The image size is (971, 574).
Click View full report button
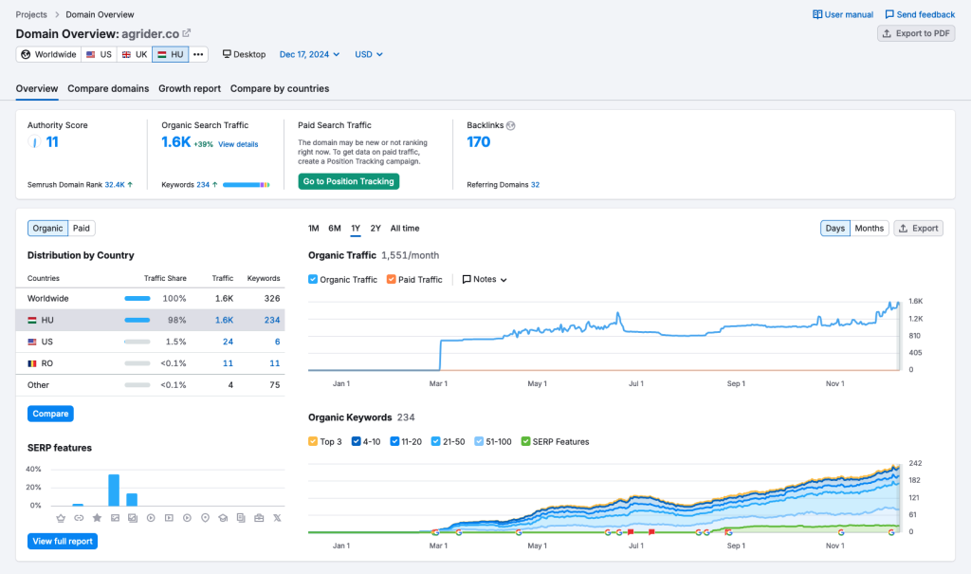[x=63, y=541]
